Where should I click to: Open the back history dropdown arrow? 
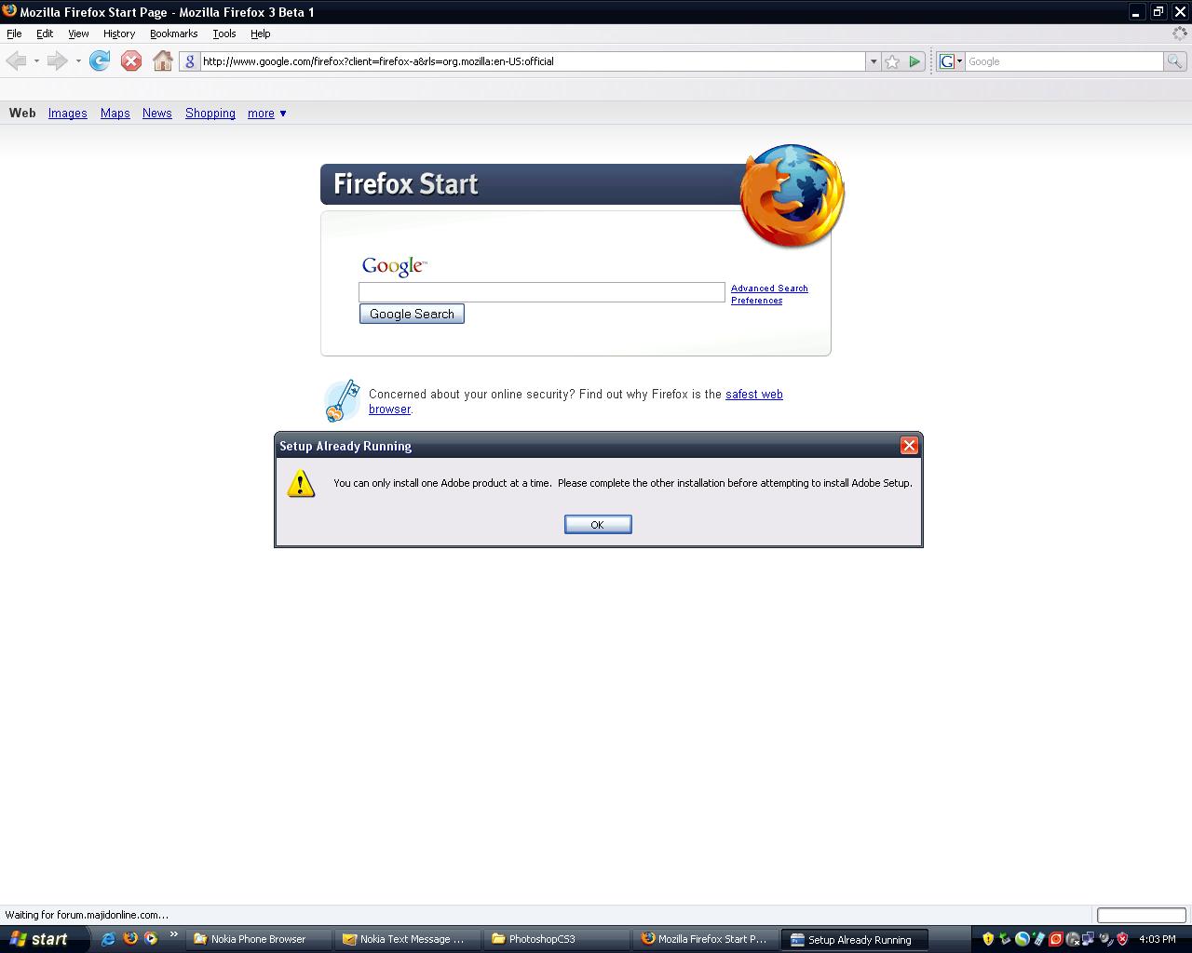click(x=36, y=61)
